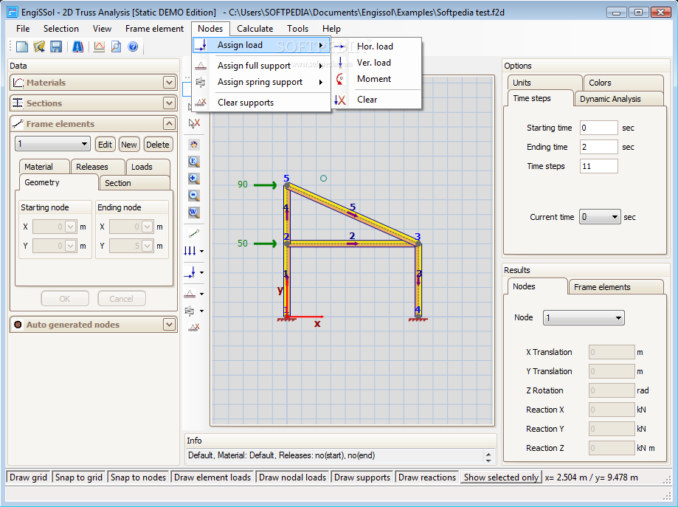
Task: Open the Section tab in Frame elements
Action: pos(134,183)
